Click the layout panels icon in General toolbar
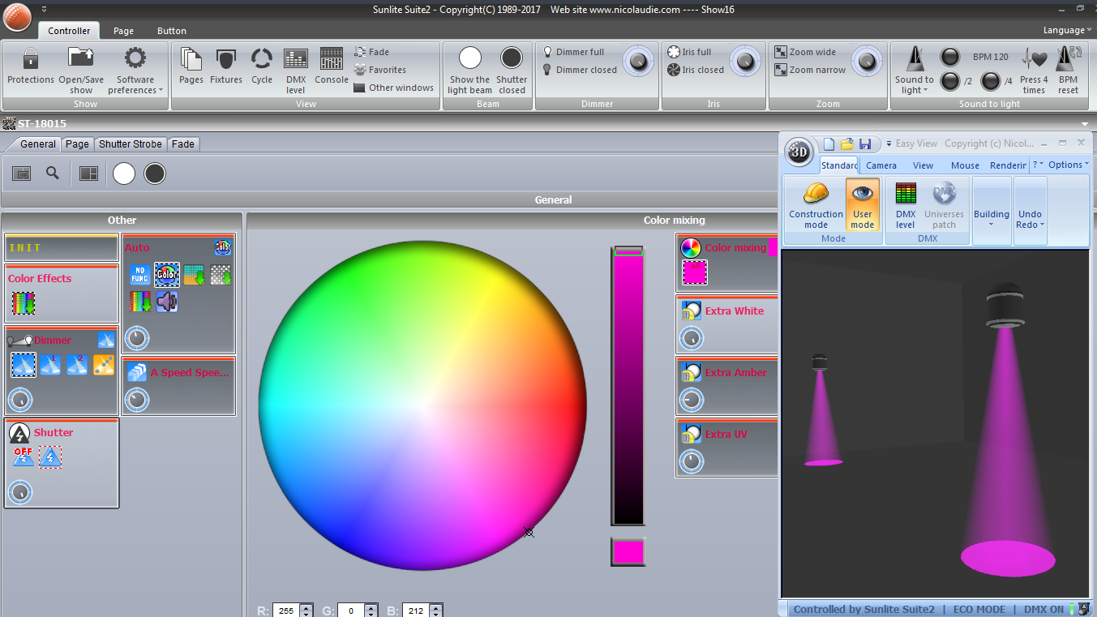This screenshot has height=617, width=1097. pos(88,173)
